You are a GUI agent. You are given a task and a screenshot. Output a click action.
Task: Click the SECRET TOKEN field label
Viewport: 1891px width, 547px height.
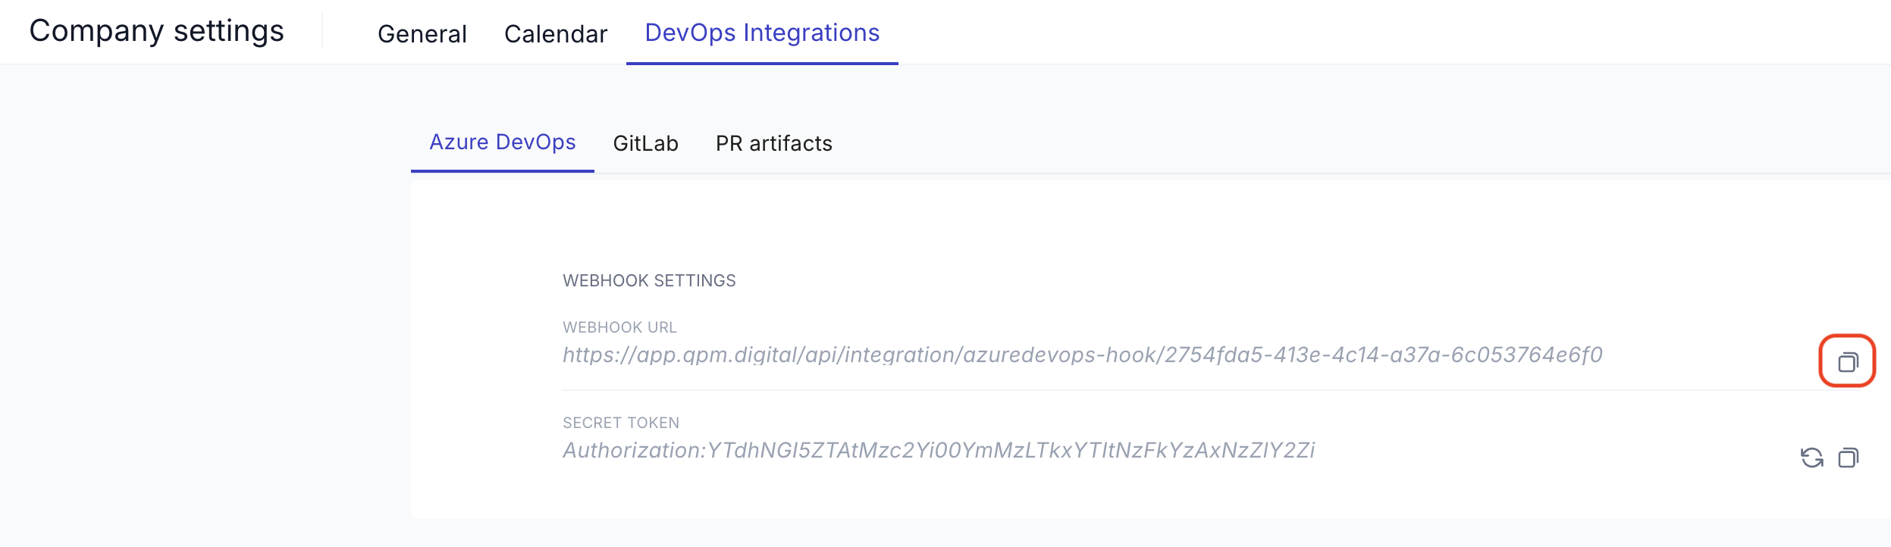pyautogui.click(x=620, y=423)
